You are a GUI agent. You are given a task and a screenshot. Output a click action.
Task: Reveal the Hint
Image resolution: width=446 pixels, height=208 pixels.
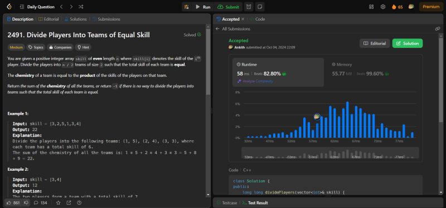point(83,47)
